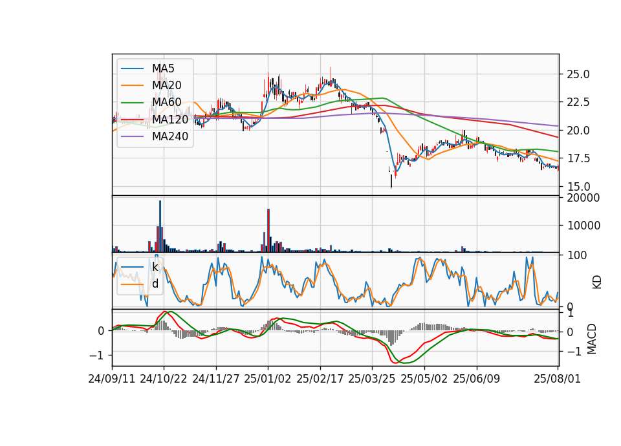
Task: Click the MA60 legend label
Action: [x=167, y=103]
